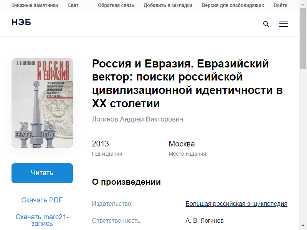Click the scrollbar down arrow
The width and height of the screenshot is (307, 230).
[x=303, y=226]
